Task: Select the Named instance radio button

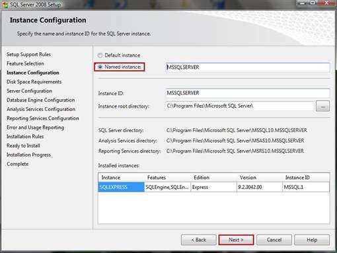Action: click(x=100, y=67)
